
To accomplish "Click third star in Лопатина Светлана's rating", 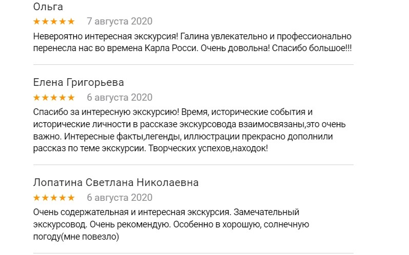I will click(54, 197).
